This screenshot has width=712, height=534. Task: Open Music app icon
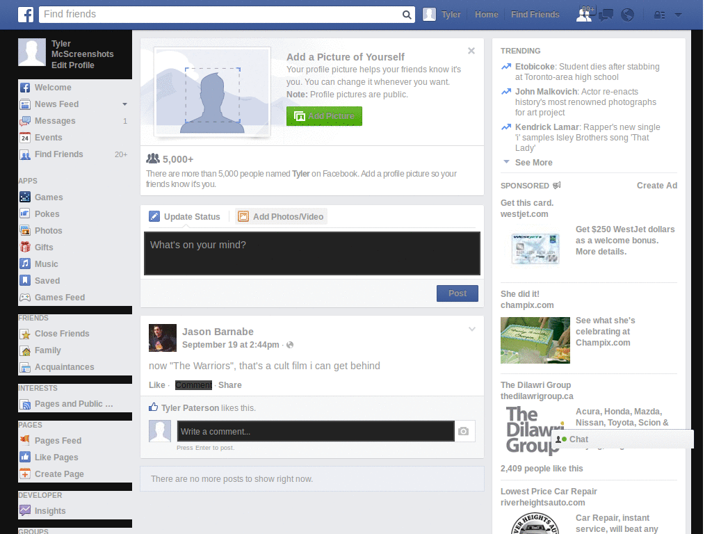[25, 264]
